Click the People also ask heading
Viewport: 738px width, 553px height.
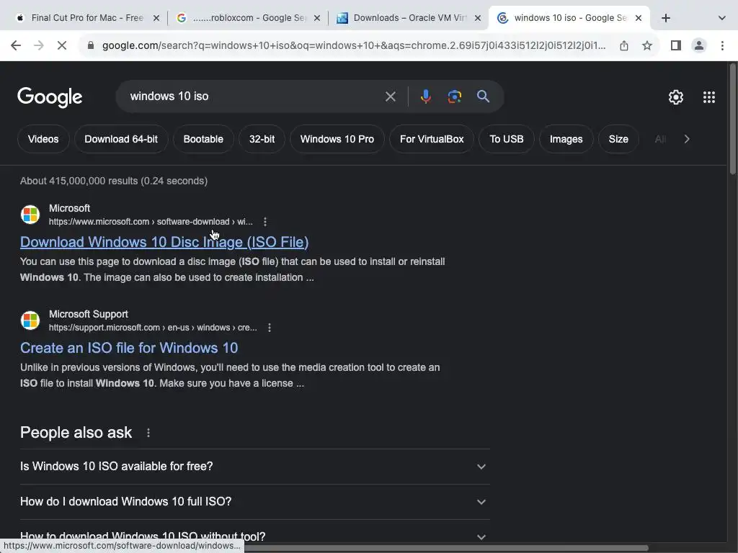76,433
